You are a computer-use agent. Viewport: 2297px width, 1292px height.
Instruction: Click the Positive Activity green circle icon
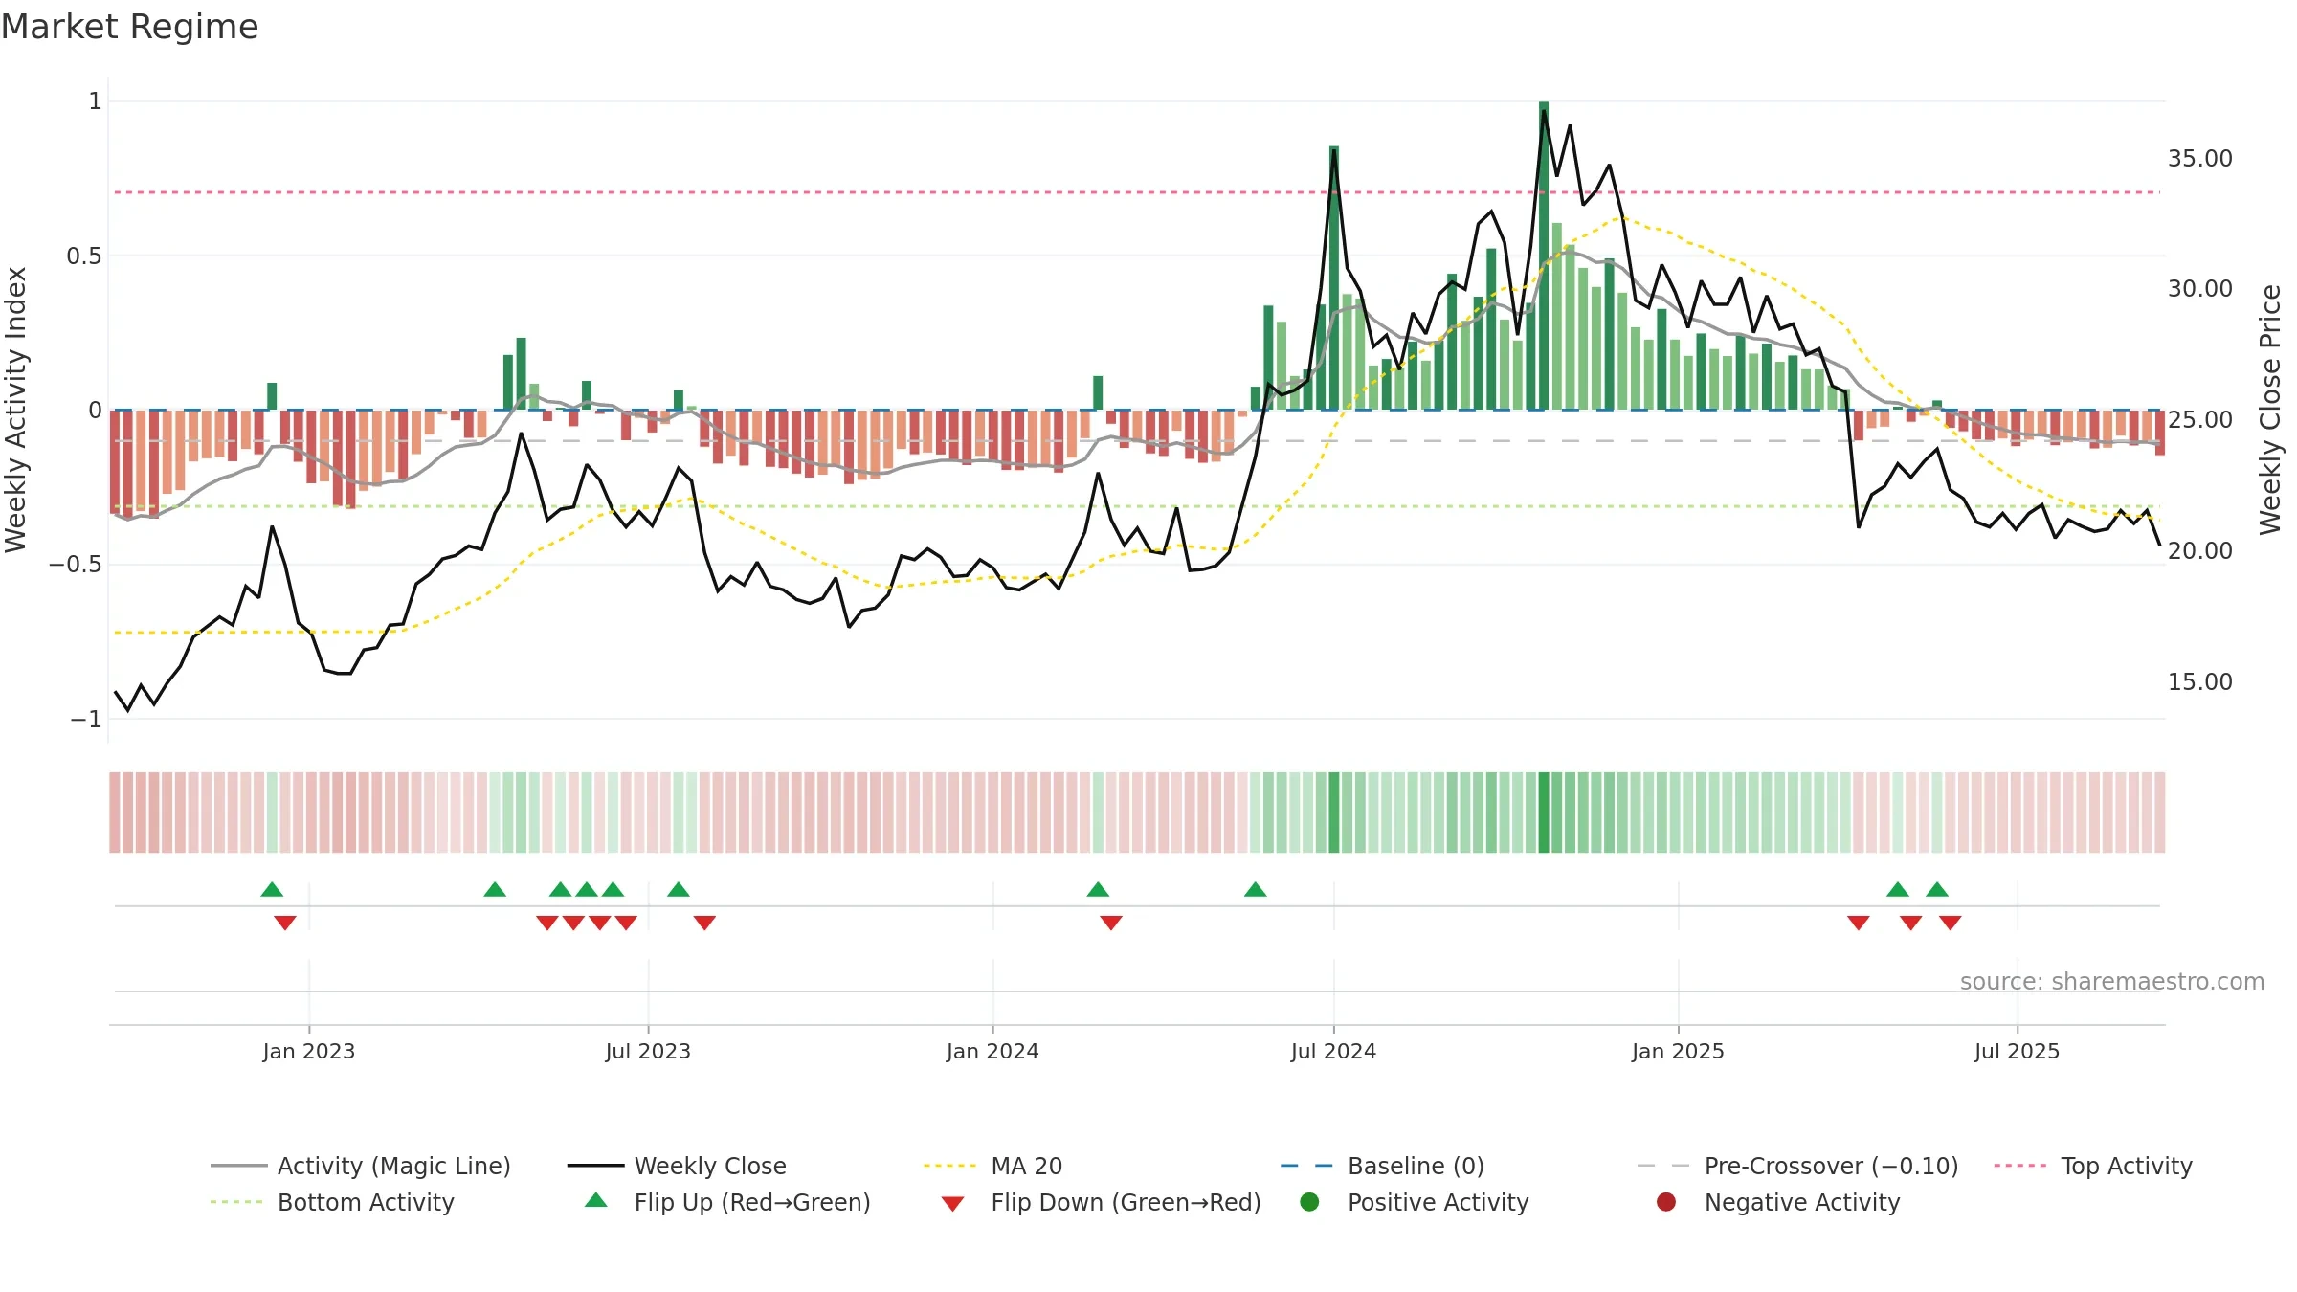pos(1309,1202)
